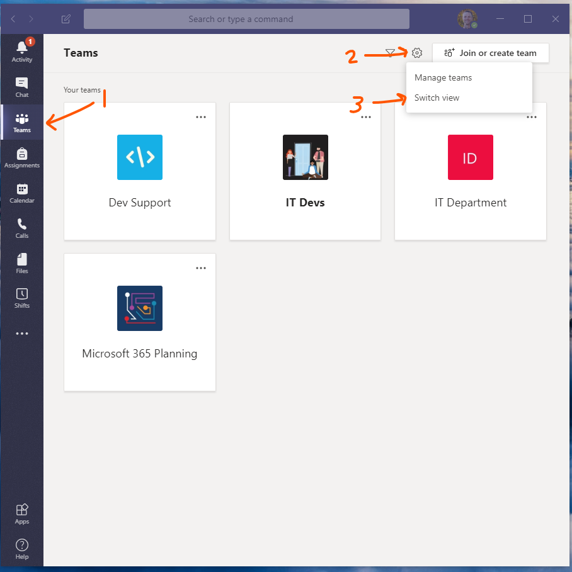Image resolution: width=572 pixels, height=572 pixels.
Task: Open Chat from the left rail
Action: 22,87
